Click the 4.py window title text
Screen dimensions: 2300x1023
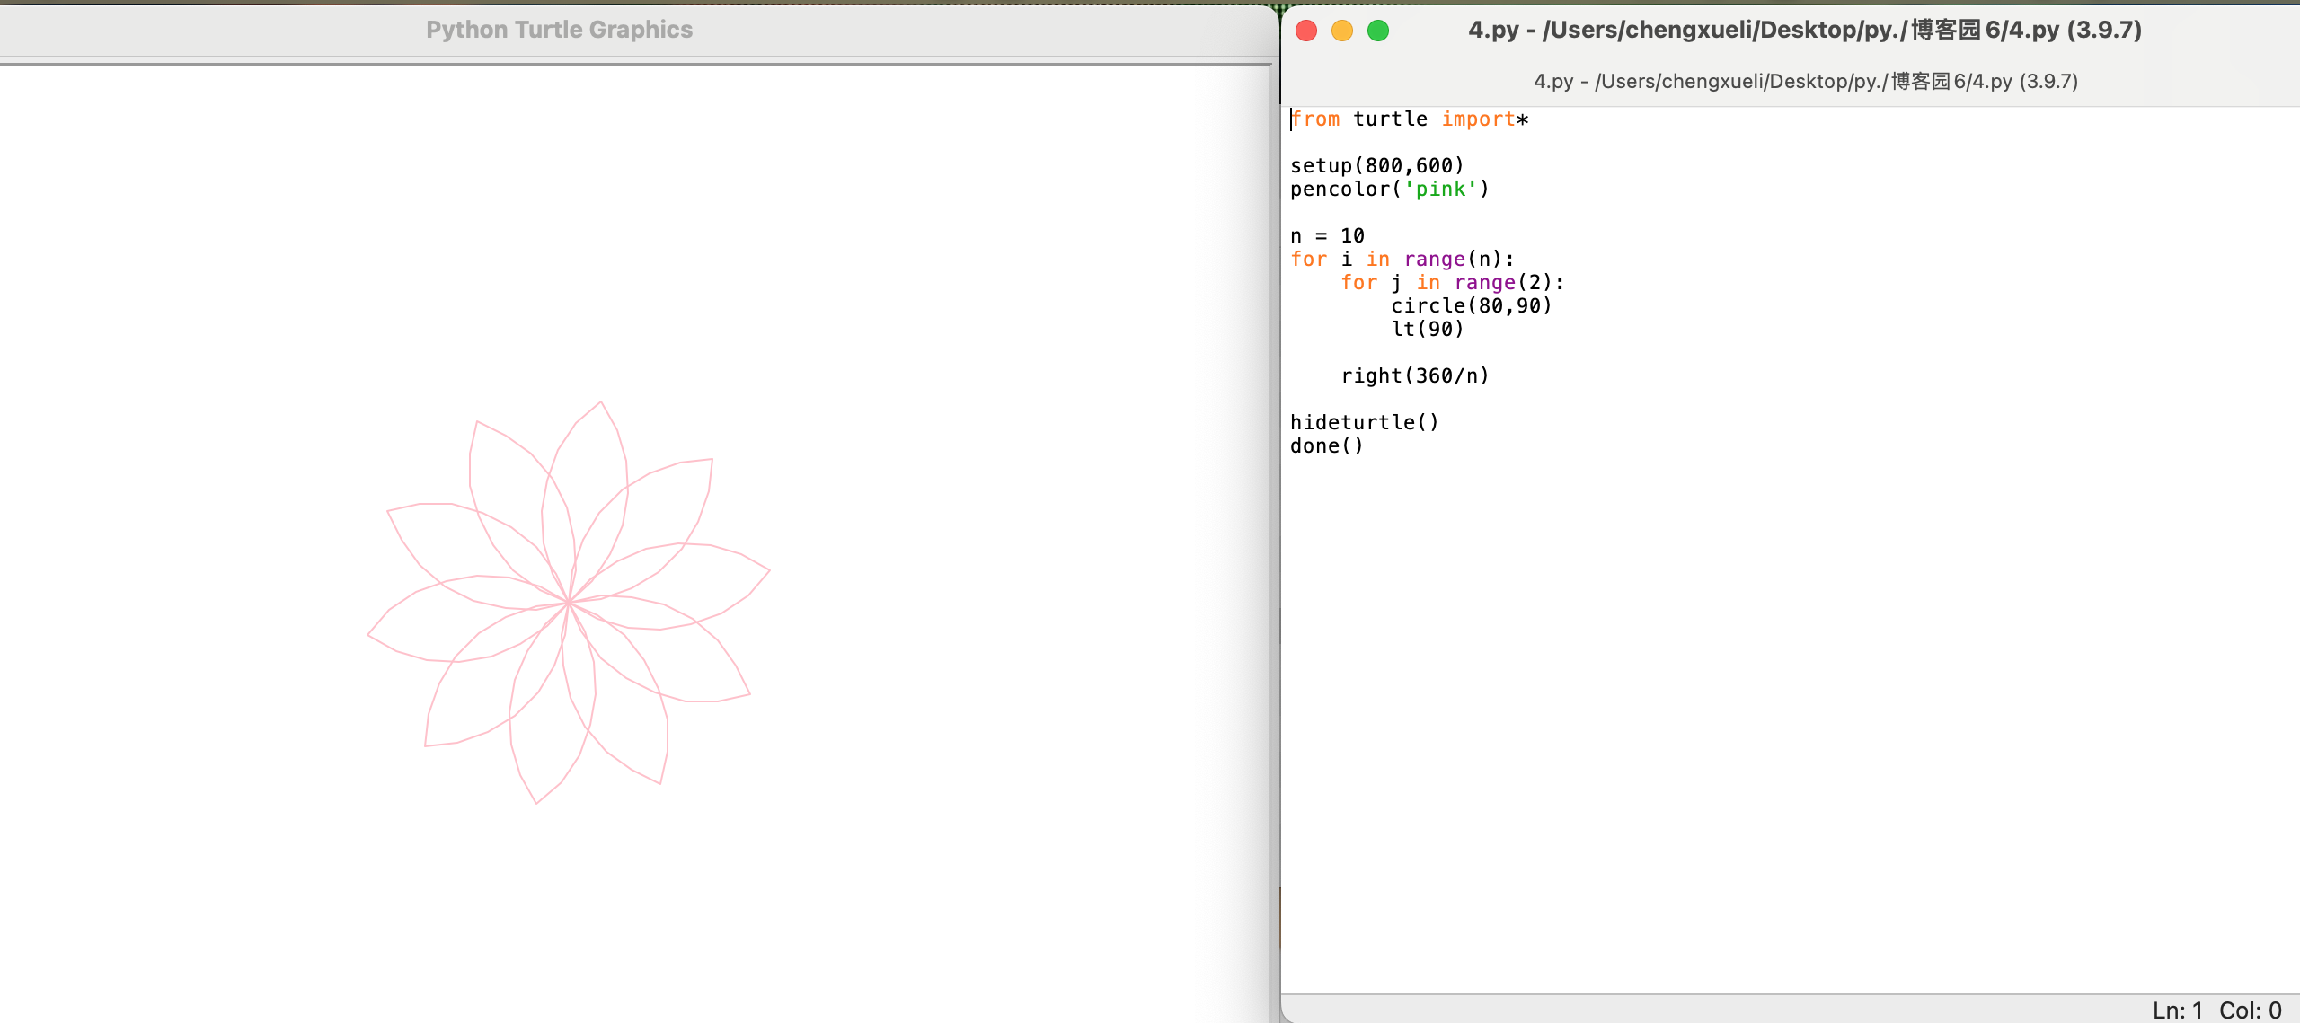pos(1804,30)
